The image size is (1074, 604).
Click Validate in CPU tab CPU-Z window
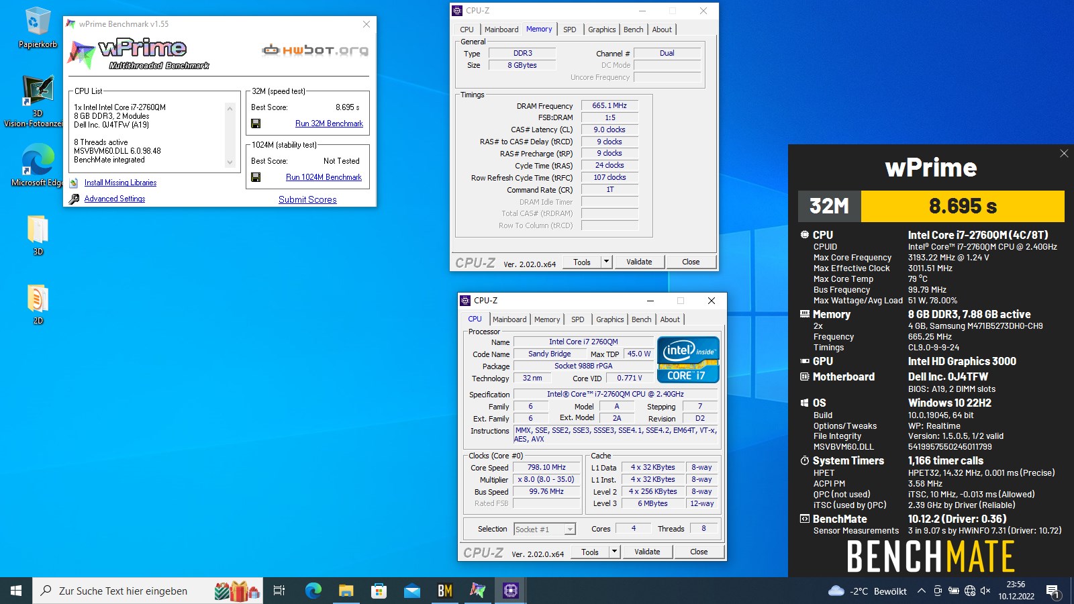647,552
